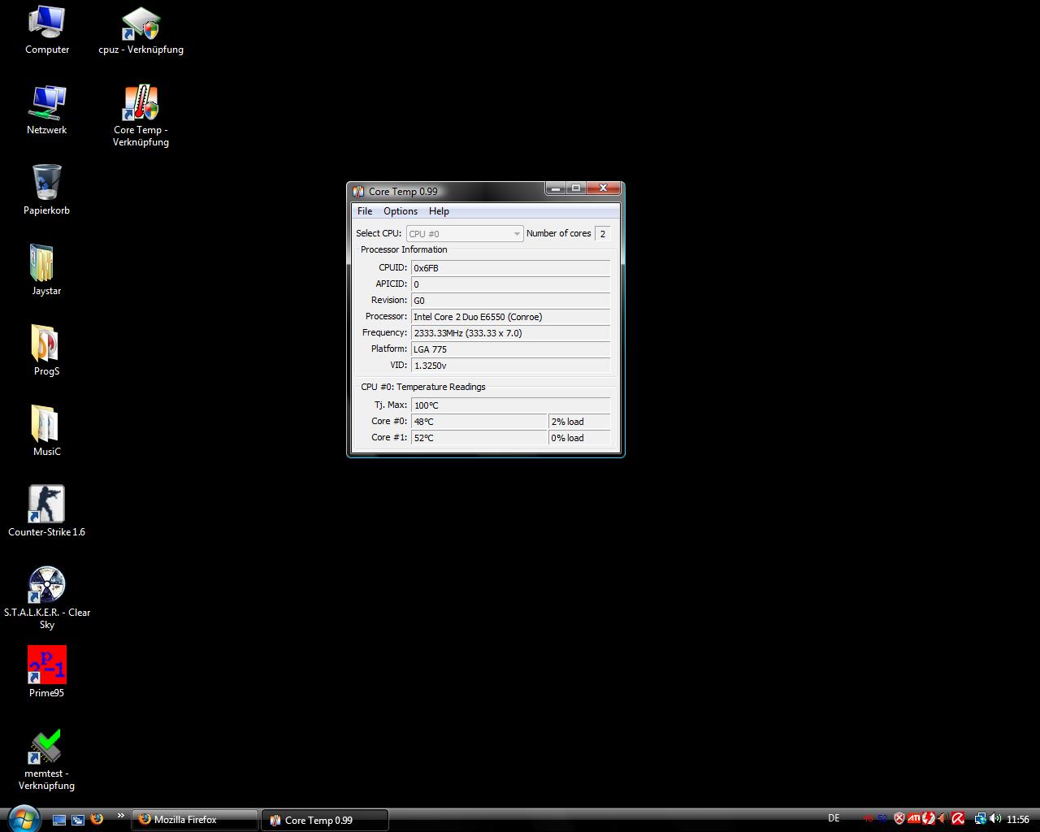Click CPUID value 0x6FB
The width and height of the screenshot is (1040, 832).
tap(510, 268)
